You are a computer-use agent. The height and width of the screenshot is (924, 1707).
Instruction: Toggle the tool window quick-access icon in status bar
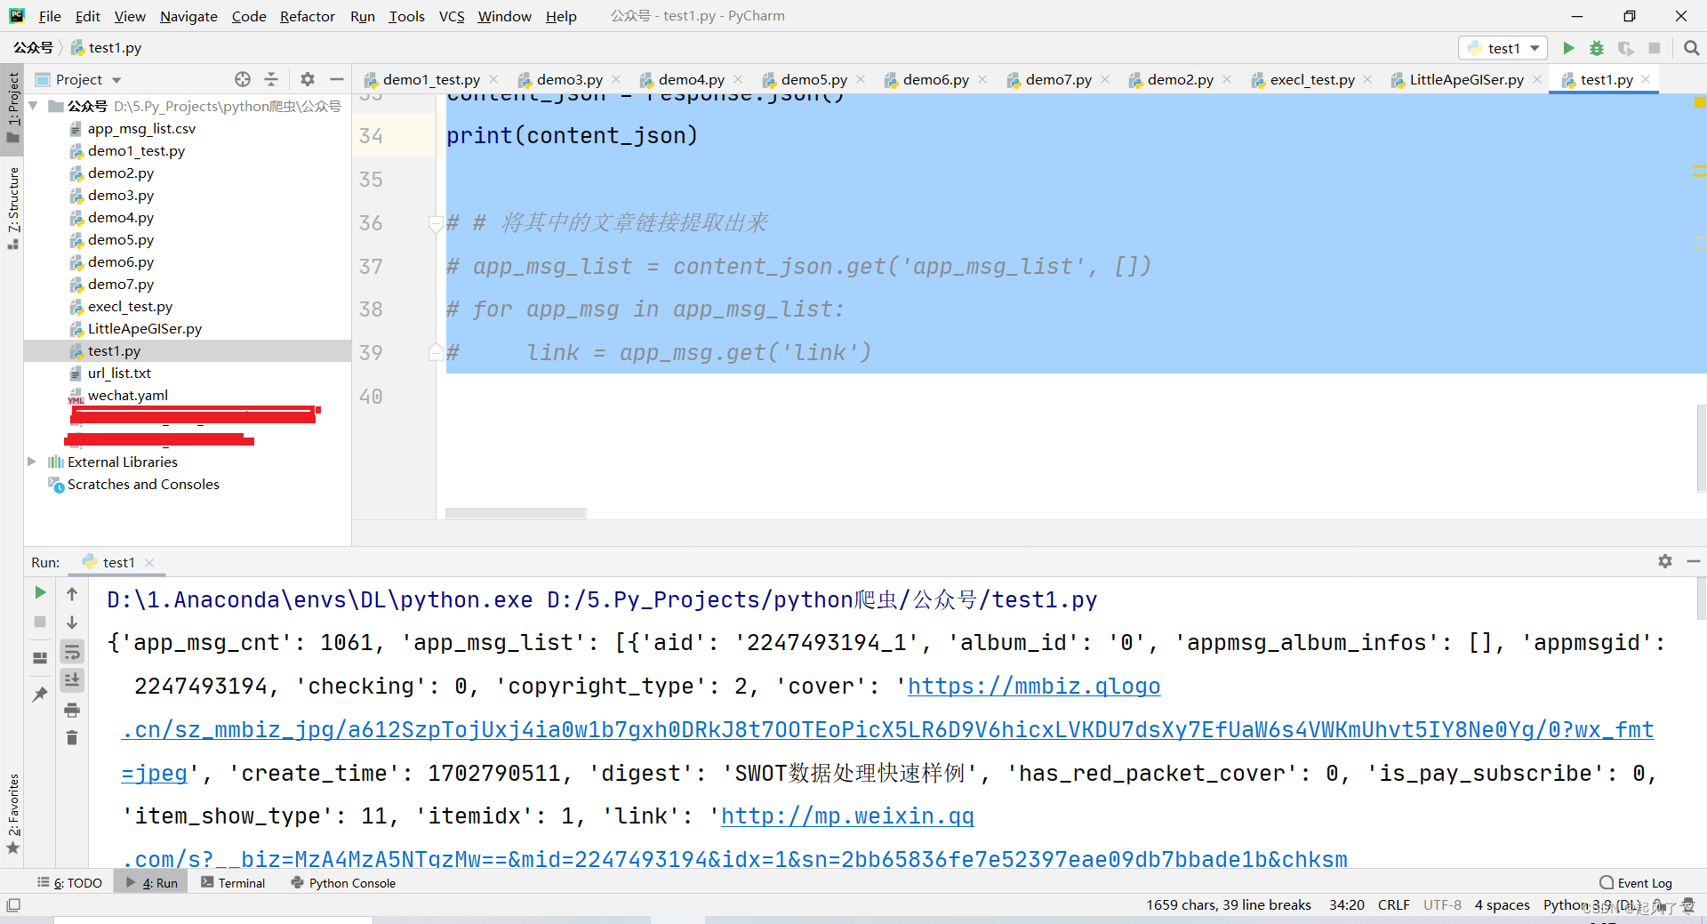13,905
